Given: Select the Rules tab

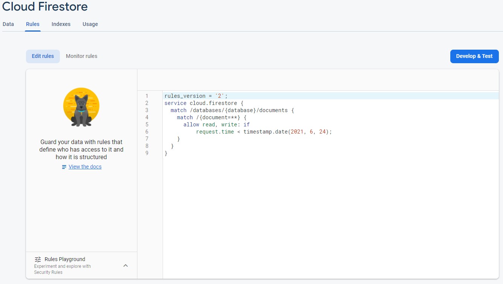Looking at the screenshot, I should (x=33, y=24).
